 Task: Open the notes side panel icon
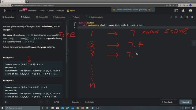click(194, 43)
